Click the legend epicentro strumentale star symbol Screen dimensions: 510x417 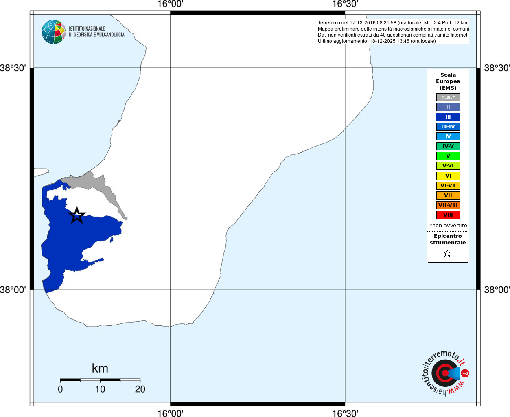pyautogui.click(x=447, y=253)
